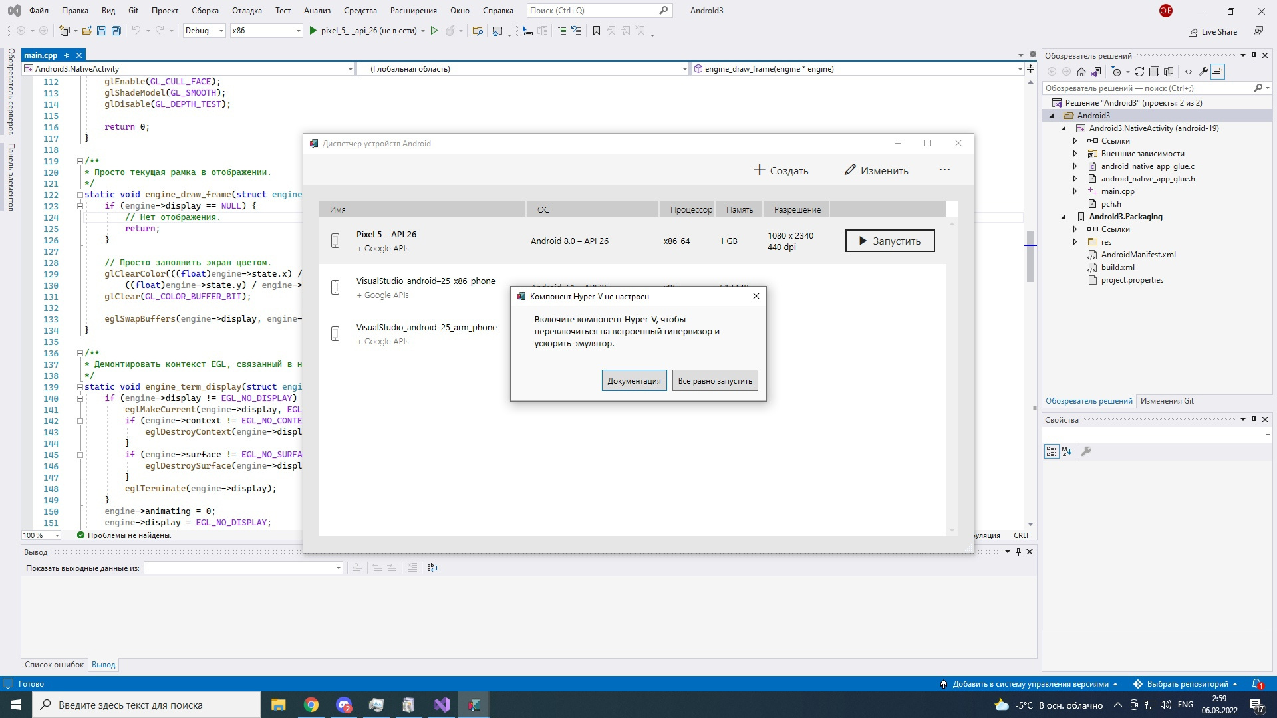Open the Отладка menu
Screen dimensions: 1277x718
click(x=247, y=11)
